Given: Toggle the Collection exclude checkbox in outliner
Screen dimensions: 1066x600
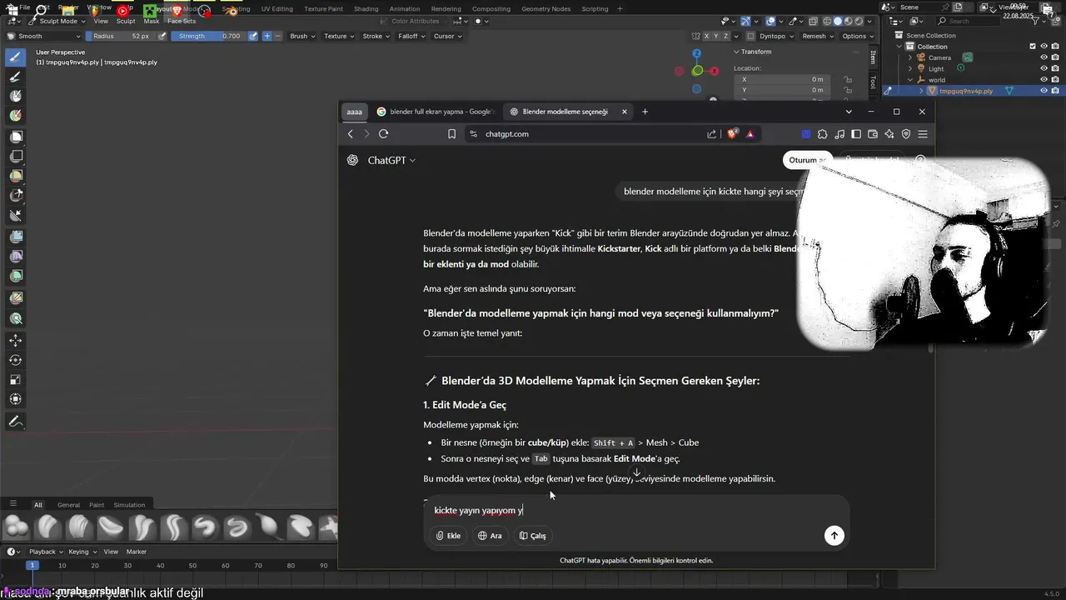Looking at the screenshot, I should click(x=1033, y=47).
